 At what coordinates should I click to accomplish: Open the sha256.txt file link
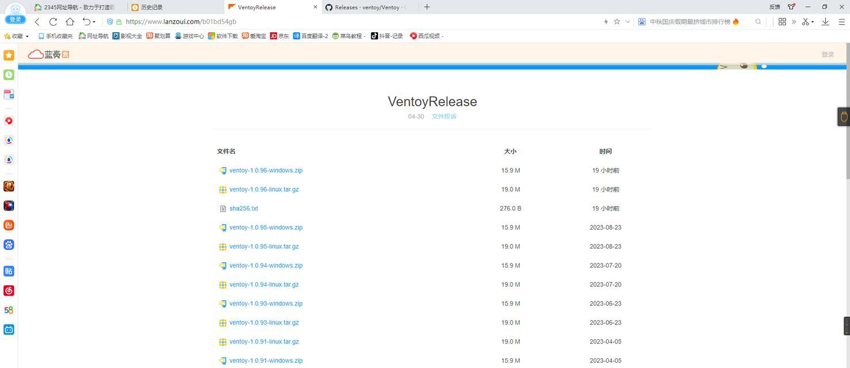pyautogui.click(x=243, y=209)
